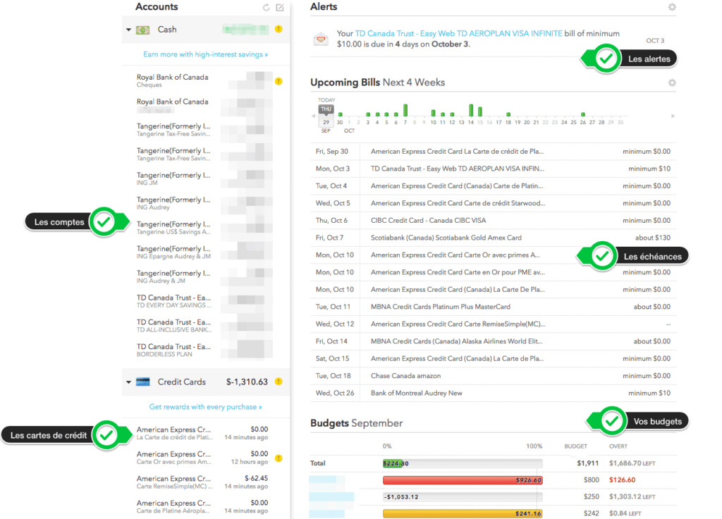Open the edit accounts icon
Viewport: 722px width, 519px height.
click(x=280, y=8)
